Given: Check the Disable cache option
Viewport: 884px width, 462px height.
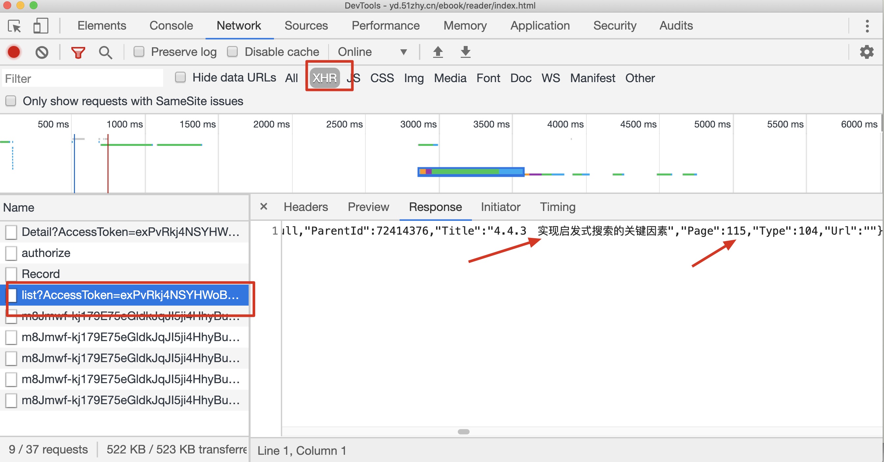Looking at the screenshot, I should click(232, 52).
